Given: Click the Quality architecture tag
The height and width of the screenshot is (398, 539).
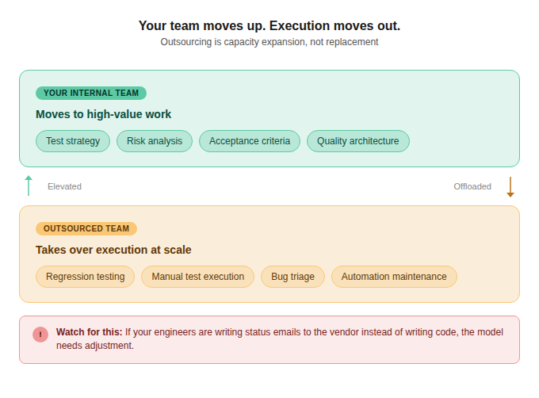Looking at the screenshot, I should click(x=358, y=141).
